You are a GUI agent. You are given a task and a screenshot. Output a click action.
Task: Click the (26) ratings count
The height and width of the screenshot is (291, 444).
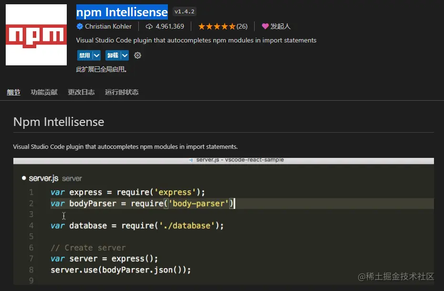pyautogui.click(x=242, y=26)
